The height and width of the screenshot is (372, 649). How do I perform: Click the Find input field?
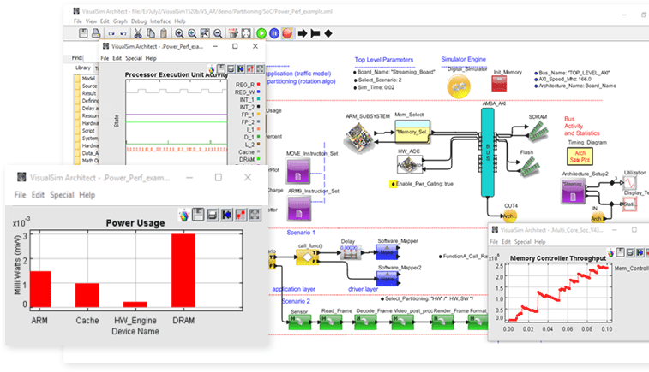click(90, 56)
